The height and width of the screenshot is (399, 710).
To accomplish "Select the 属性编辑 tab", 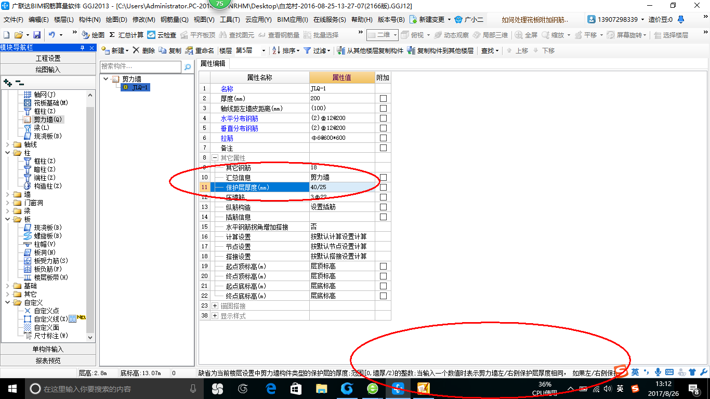I will 213,63.
